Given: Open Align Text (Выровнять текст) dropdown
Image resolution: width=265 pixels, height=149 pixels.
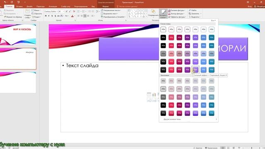Looking at the screenshot, I should pyautogui.click(x=109, y=14).
